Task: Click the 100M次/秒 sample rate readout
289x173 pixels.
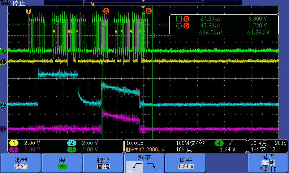Action: (x=190, y=143)
